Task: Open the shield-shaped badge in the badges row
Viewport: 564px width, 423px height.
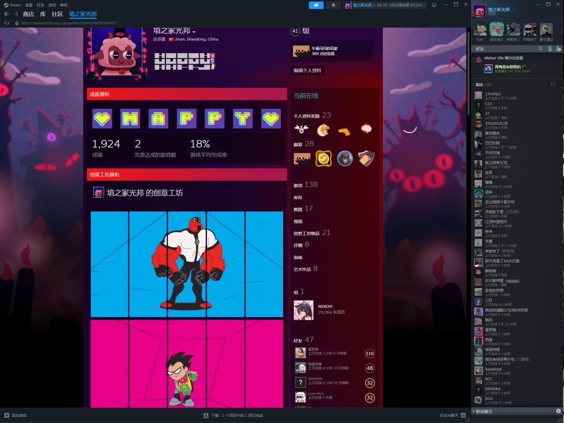Action: tap(366, 158)
